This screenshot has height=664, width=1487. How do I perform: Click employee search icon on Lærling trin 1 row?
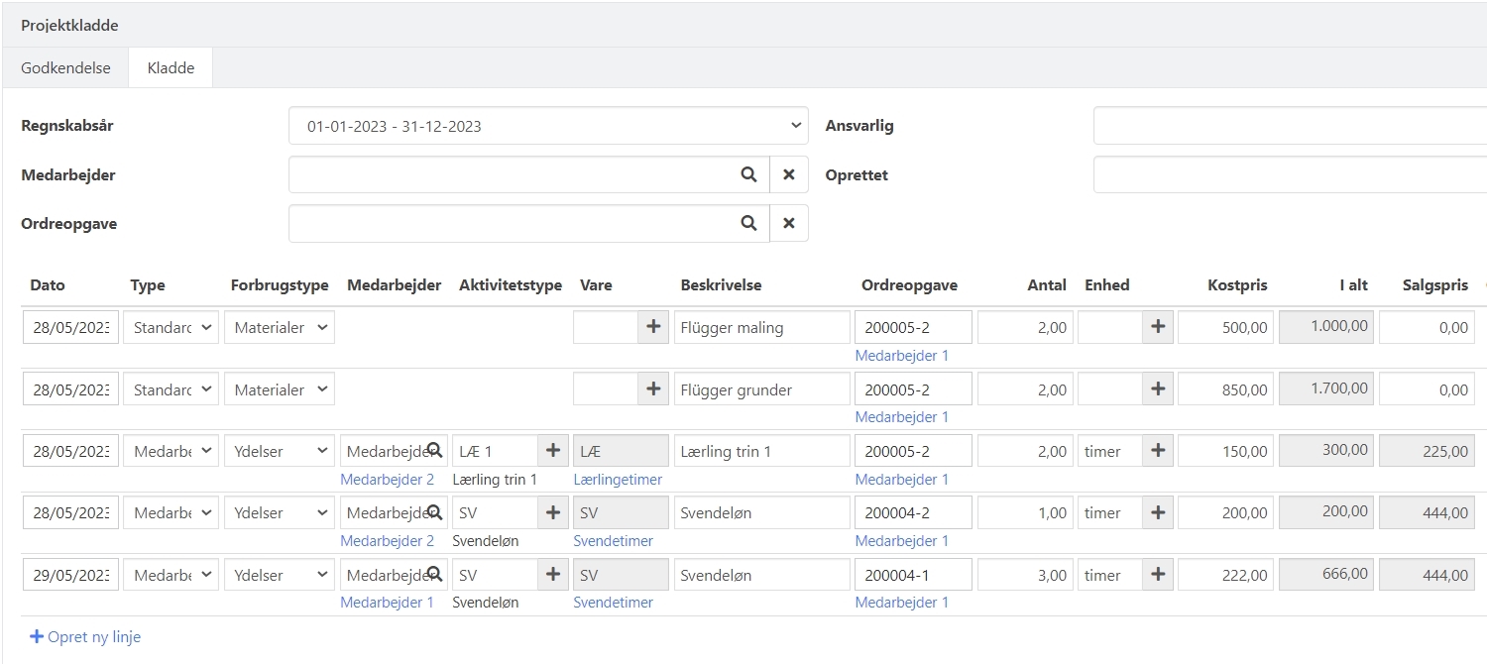pos(434,451)
